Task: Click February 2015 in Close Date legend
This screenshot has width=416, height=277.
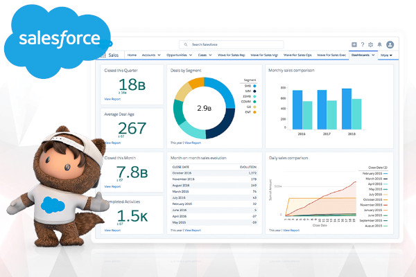Action: [x=374, y=173]
